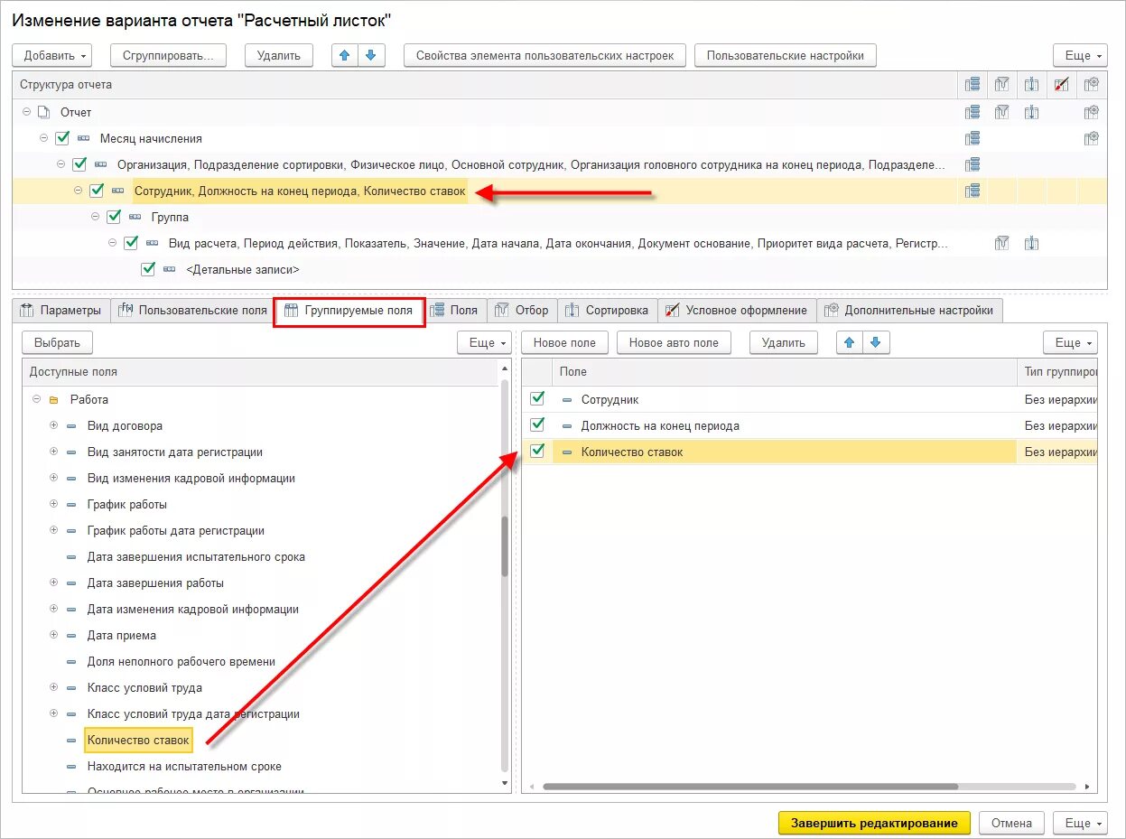Screen dimensions: 1126x839
Task: Click the Удалить button above the structure
Action: point(279,55)
